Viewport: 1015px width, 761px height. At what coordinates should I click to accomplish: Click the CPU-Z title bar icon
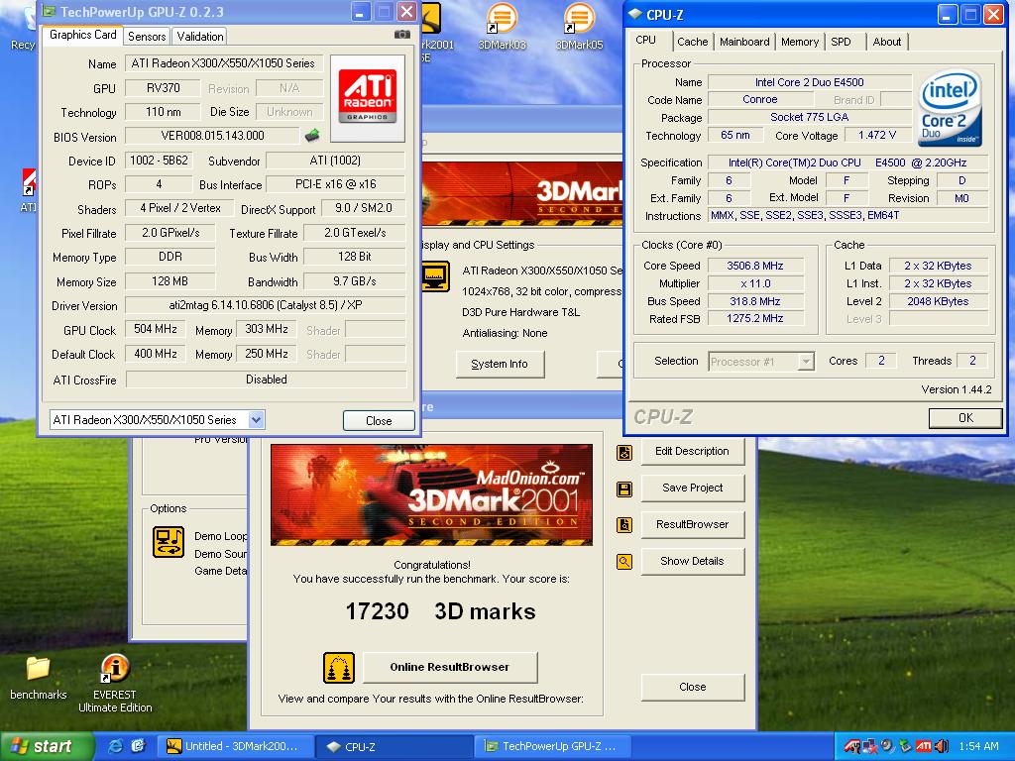coord(635,14)
